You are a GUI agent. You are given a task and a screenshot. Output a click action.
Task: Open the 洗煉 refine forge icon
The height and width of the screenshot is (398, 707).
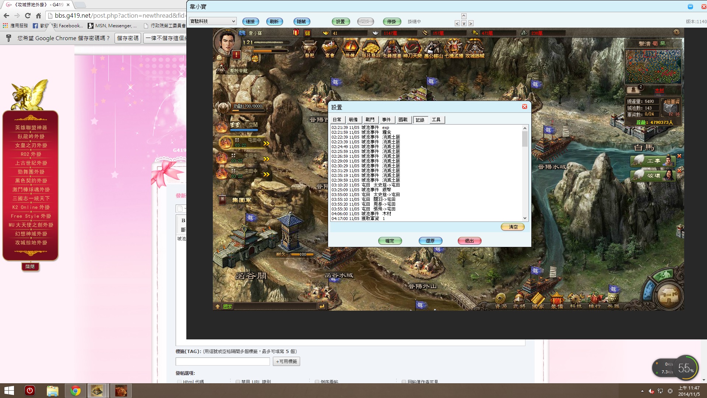[x=350, y=49]
